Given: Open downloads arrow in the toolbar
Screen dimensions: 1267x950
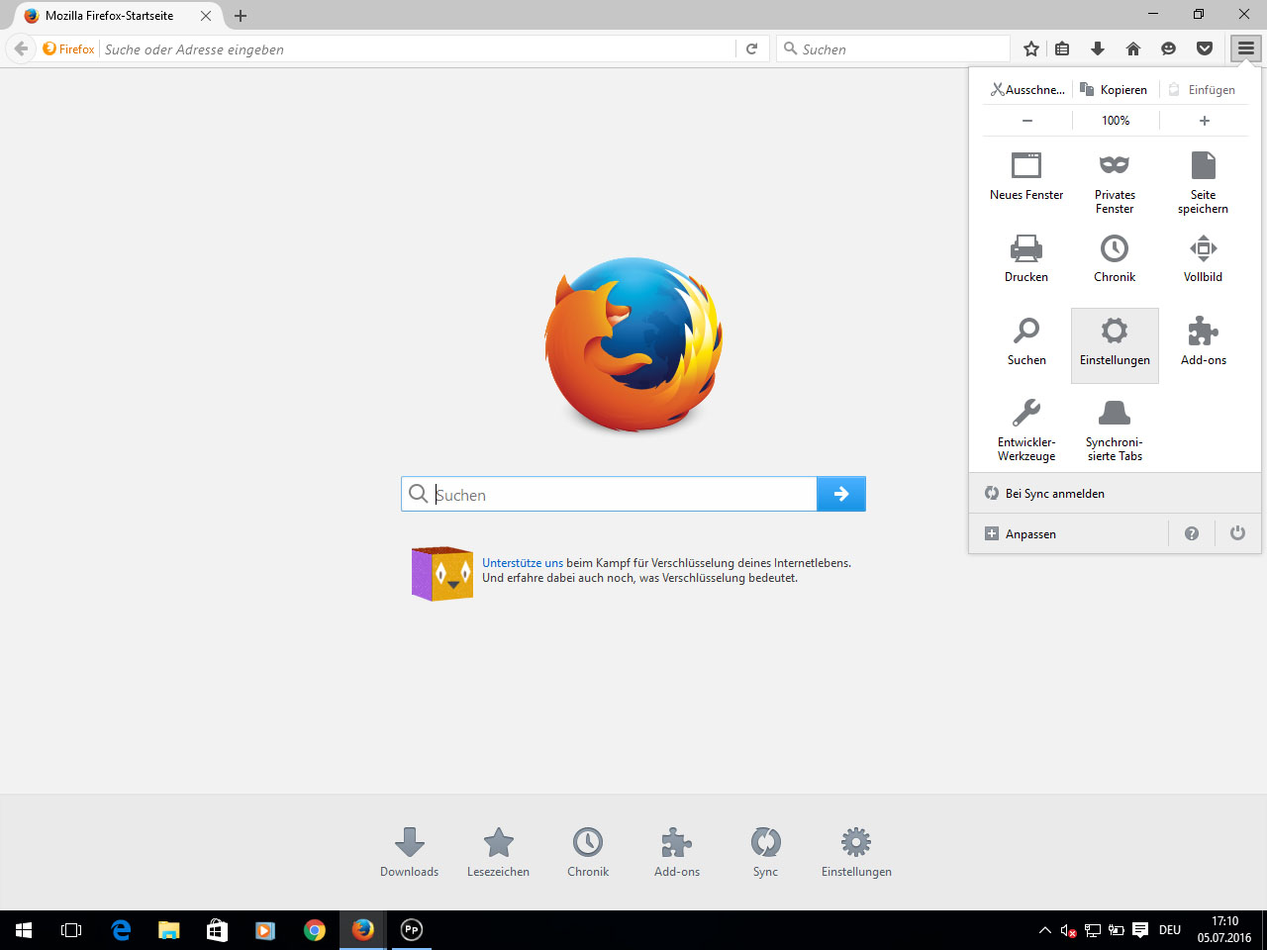Looking at the screenshot, I should [x=1098, y=48].
